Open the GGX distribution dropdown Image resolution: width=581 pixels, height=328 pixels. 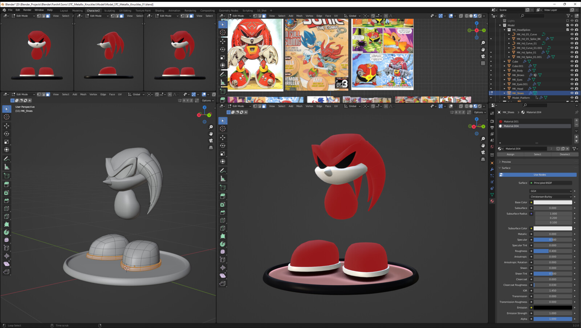click(551, 191)
